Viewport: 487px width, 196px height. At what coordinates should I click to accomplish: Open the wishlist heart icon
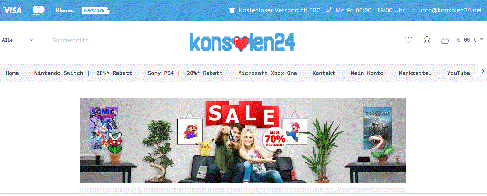pos(408,40)
